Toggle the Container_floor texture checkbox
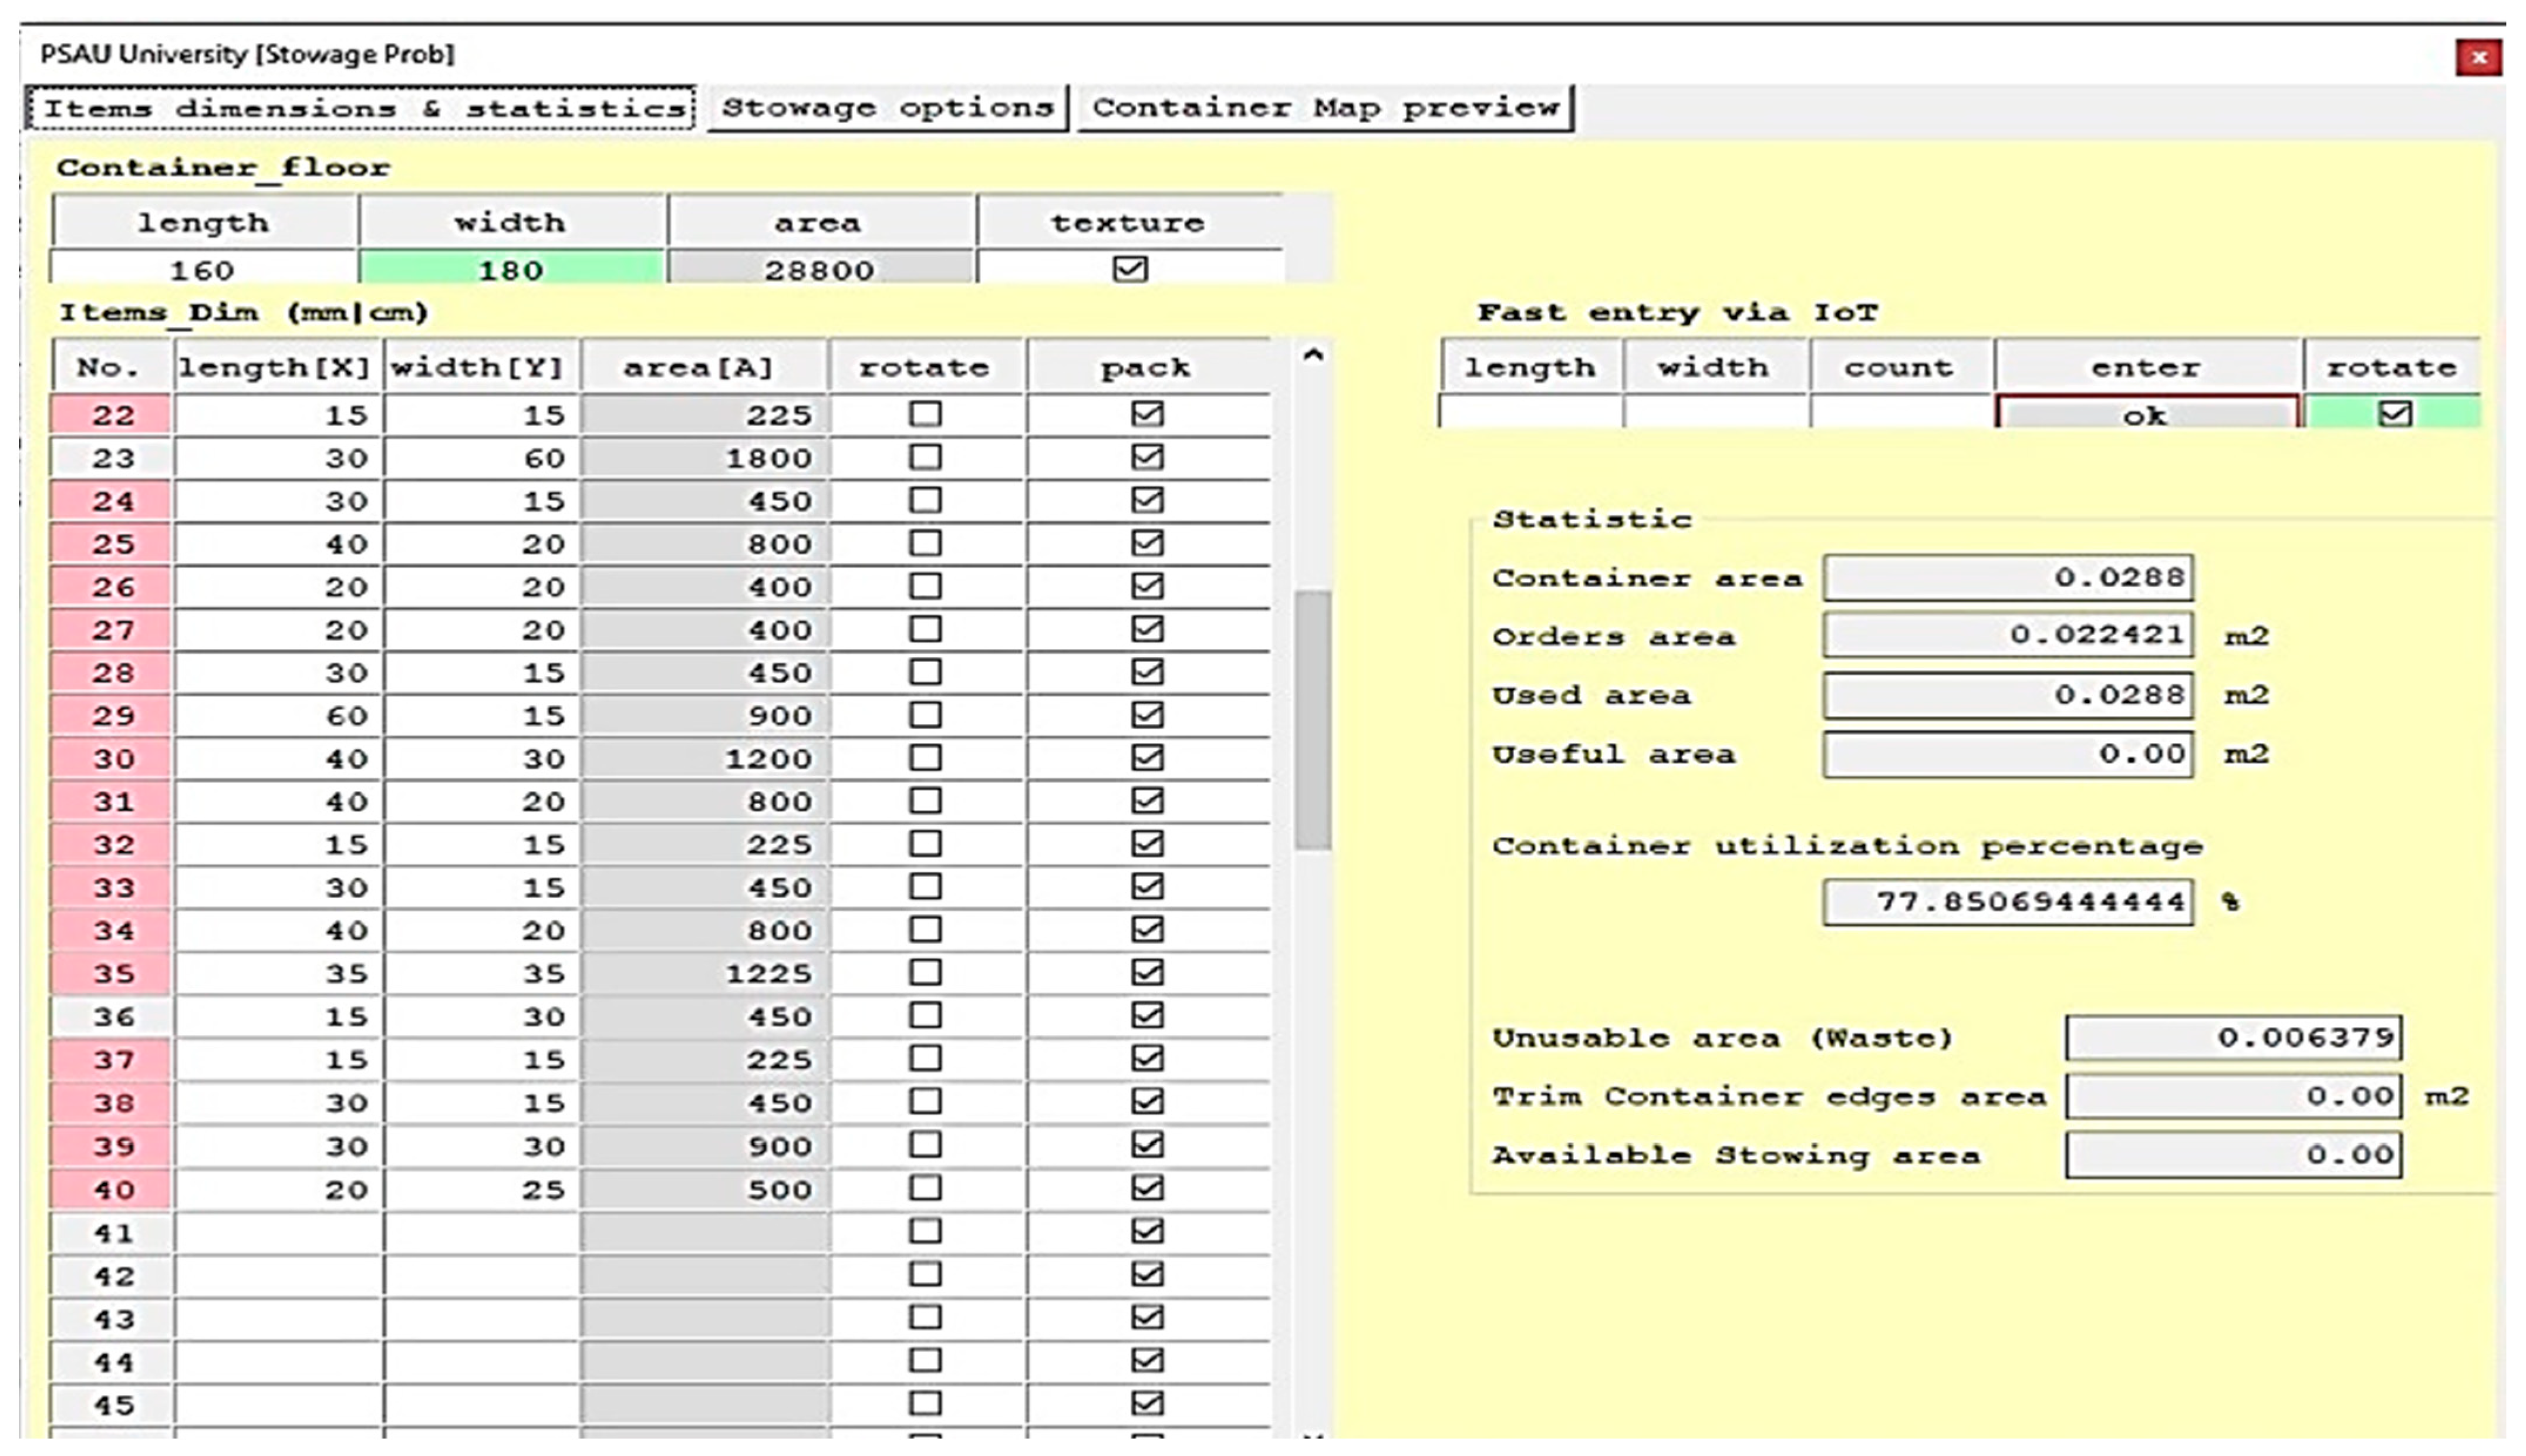This screenshot has height=1456, width=2526. [x=1129, y=269]
